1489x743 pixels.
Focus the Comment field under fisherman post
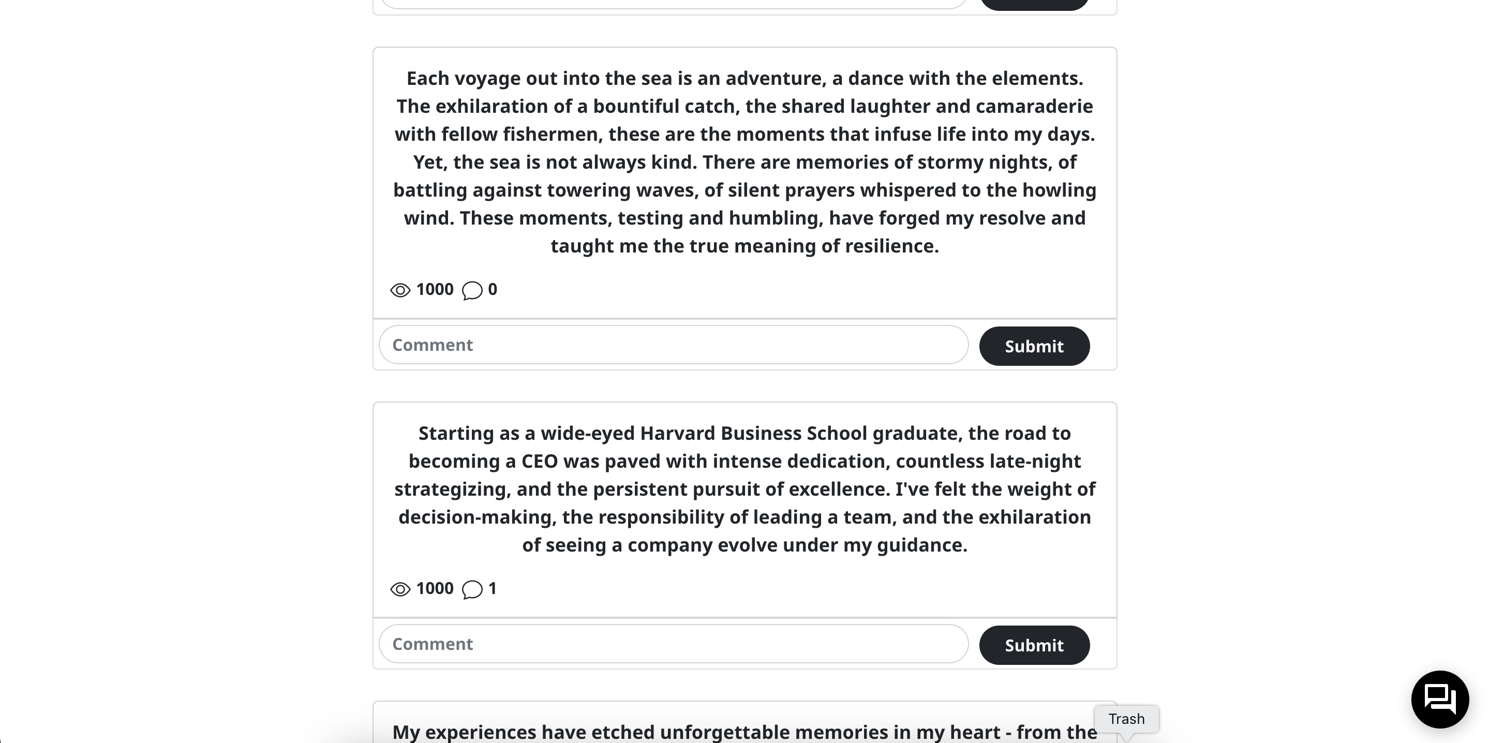[674, 345]
